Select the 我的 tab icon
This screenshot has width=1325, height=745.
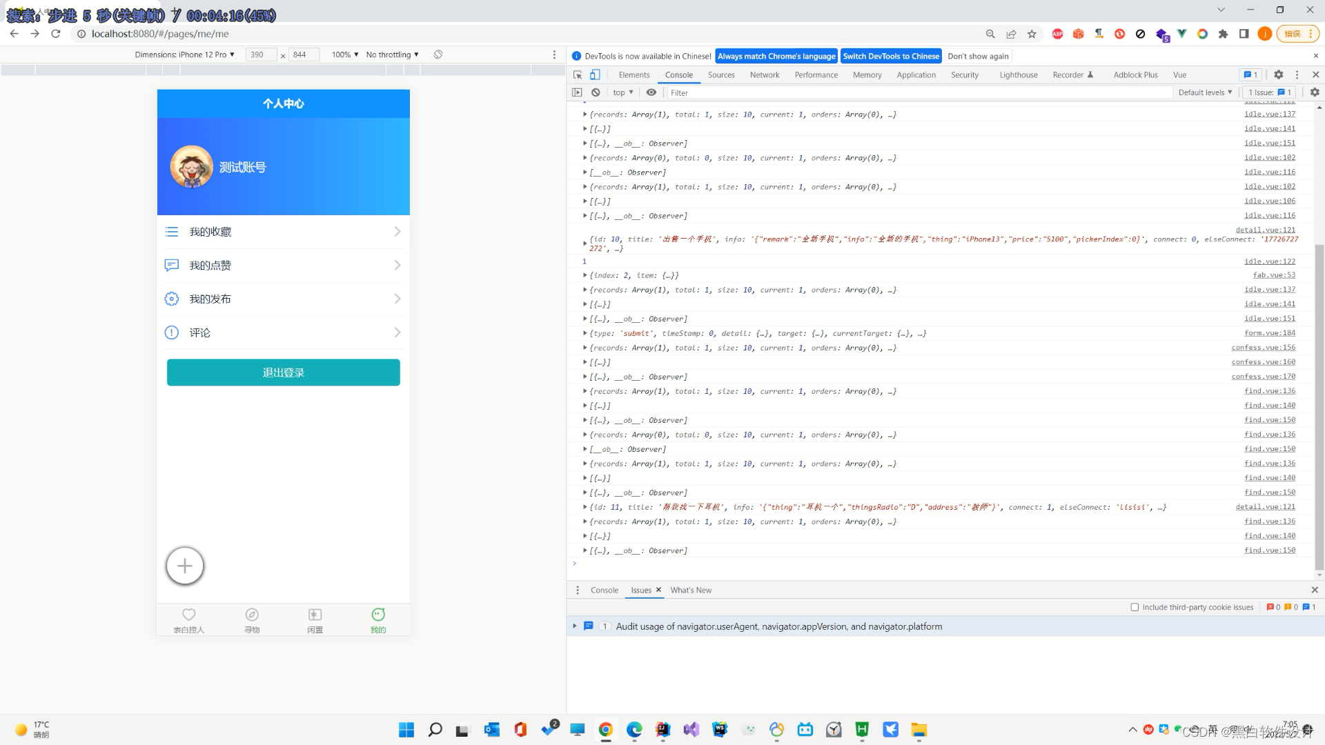click(x=379, y=614)
